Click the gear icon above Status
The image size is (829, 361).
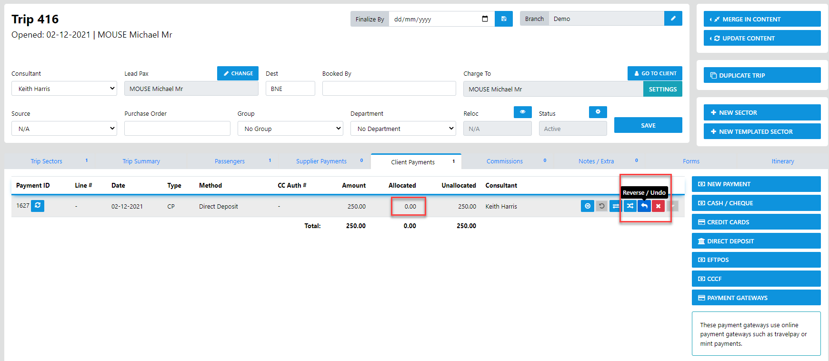pyautogui.click(x=598, y=112)
